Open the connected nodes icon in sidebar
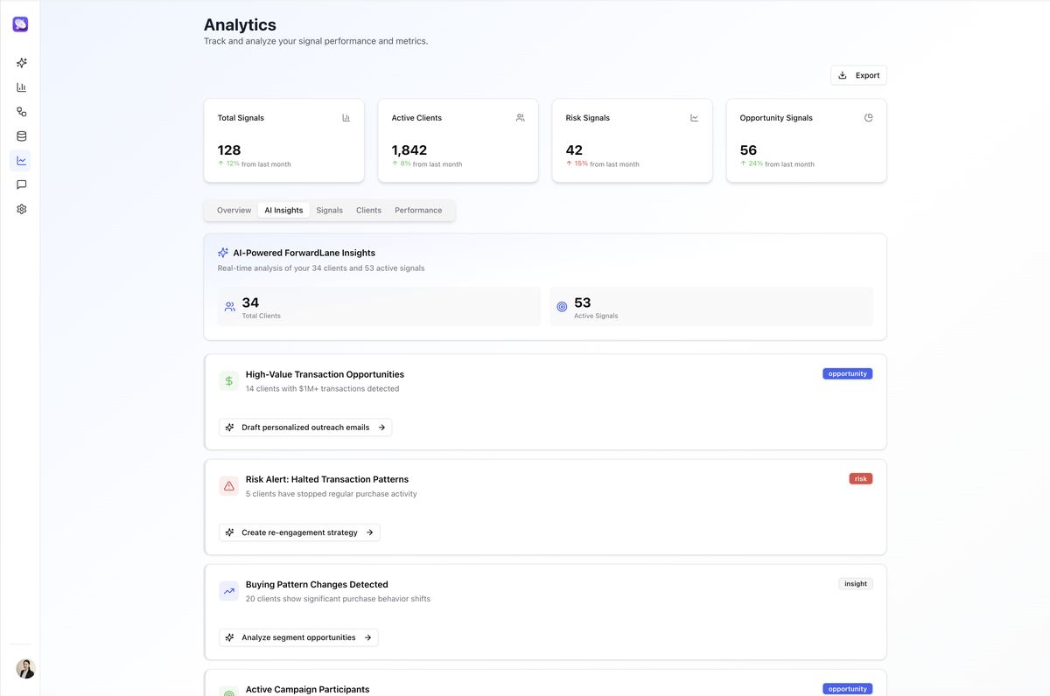1050x696 pixels. point(21,112)
